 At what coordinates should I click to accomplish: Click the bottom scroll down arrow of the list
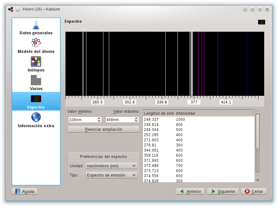coord(258,180)
